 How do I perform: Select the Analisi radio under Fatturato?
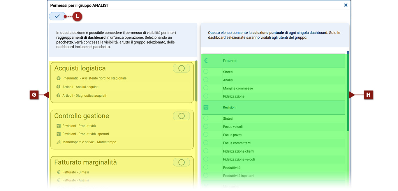click(206, 80)
